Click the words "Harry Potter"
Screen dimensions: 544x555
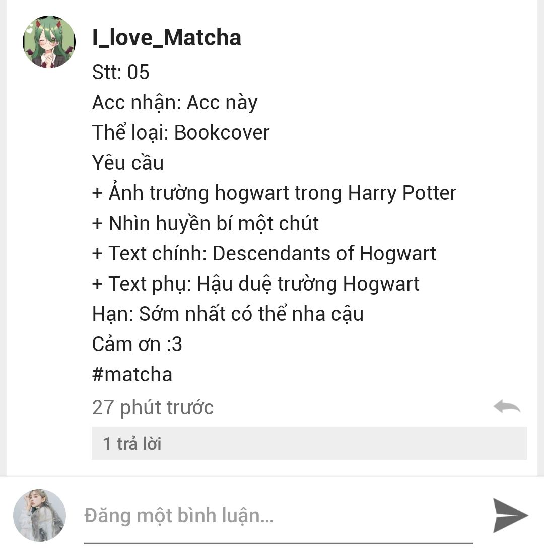402,193
